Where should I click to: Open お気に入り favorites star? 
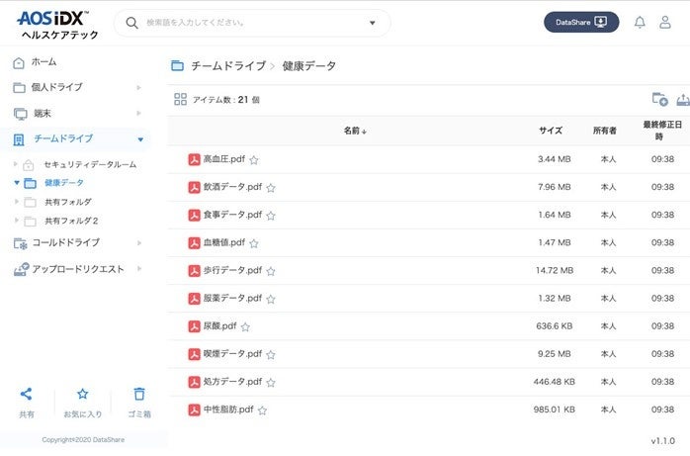[83, 394]
